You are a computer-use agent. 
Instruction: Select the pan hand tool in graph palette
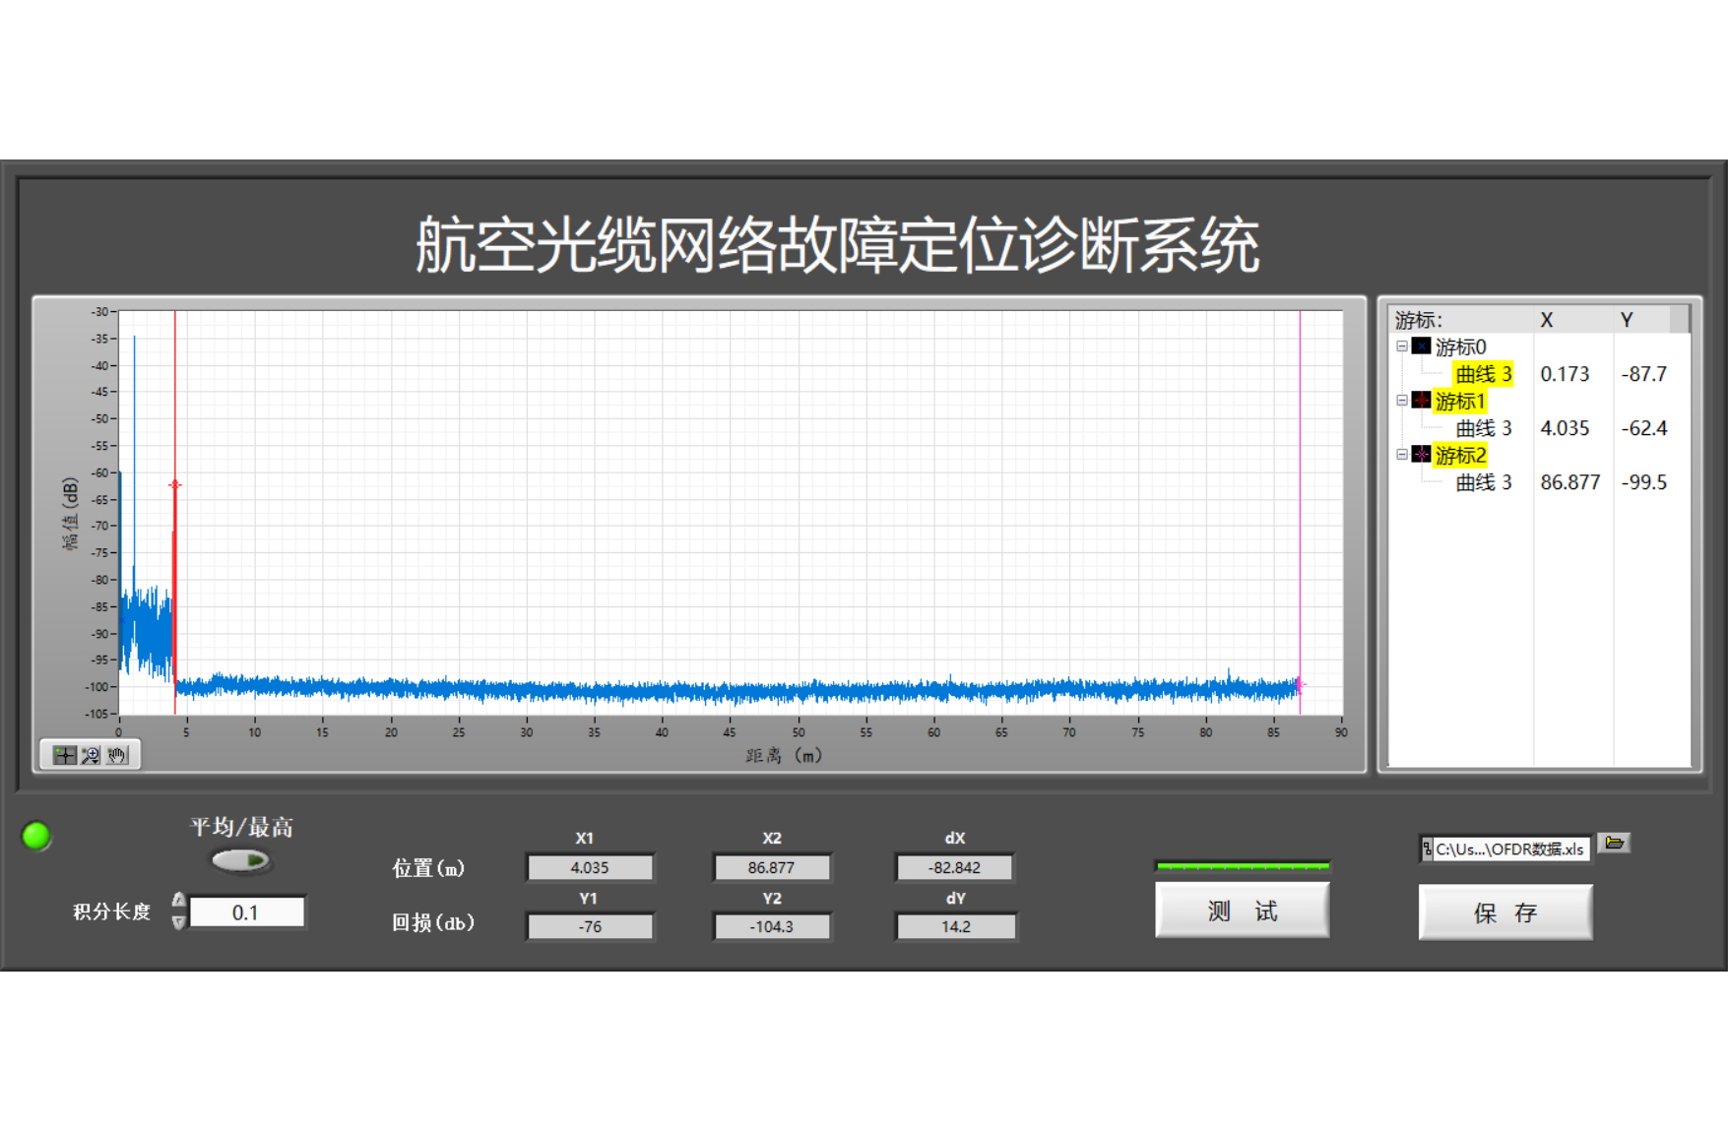[117, 755]
